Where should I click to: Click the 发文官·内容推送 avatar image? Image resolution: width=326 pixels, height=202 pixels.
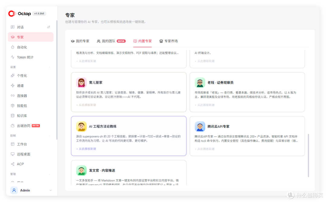tap(81, 170)
